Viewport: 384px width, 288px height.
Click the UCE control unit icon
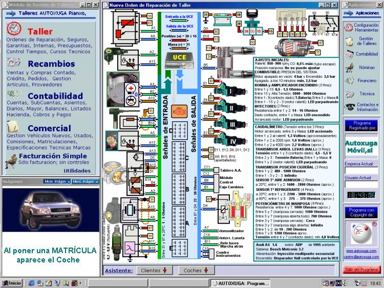click(x=179, y=60)
